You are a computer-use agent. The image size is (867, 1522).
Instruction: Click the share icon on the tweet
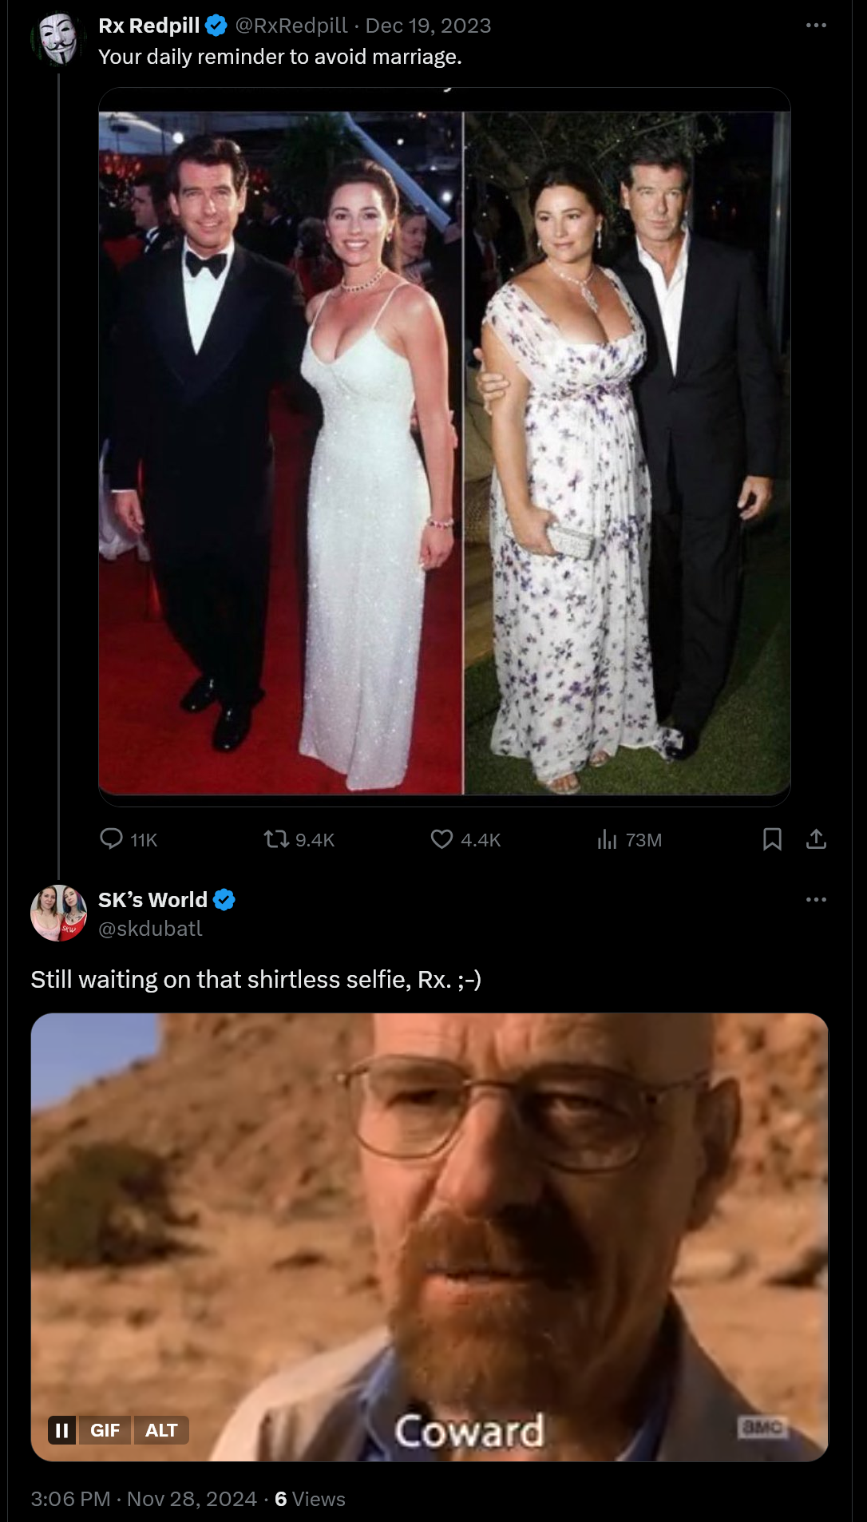(816, 838)
